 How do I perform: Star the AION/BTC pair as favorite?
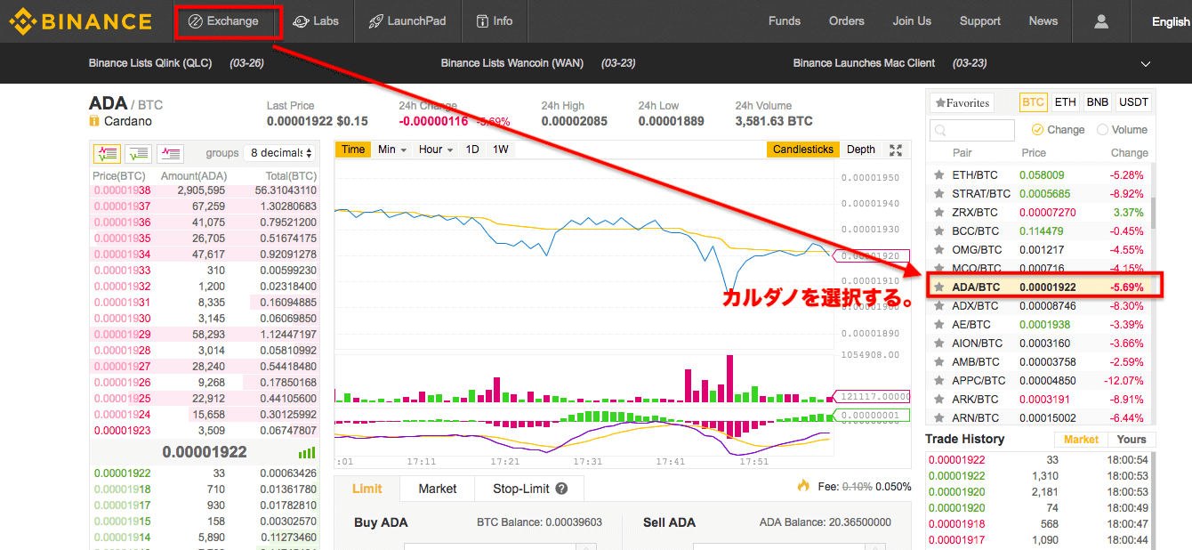(938, 344)
